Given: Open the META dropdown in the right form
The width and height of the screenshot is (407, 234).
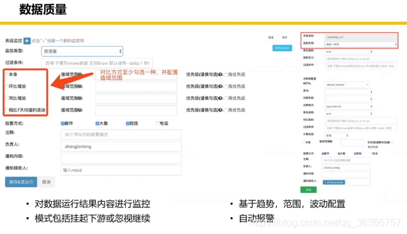Looking at the screenshot, I should [x=347, y=85].
